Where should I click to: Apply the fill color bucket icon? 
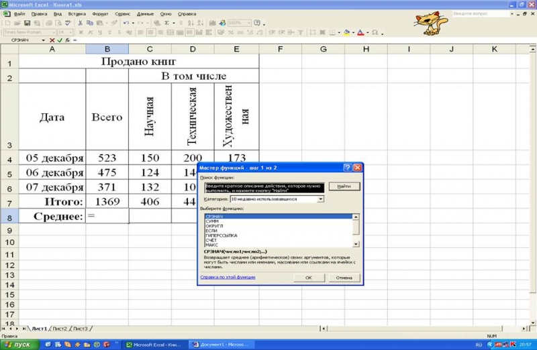(x=346, y=32)
